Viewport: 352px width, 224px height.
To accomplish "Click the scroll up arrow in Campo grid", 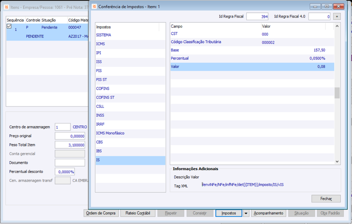I will 337,26.
